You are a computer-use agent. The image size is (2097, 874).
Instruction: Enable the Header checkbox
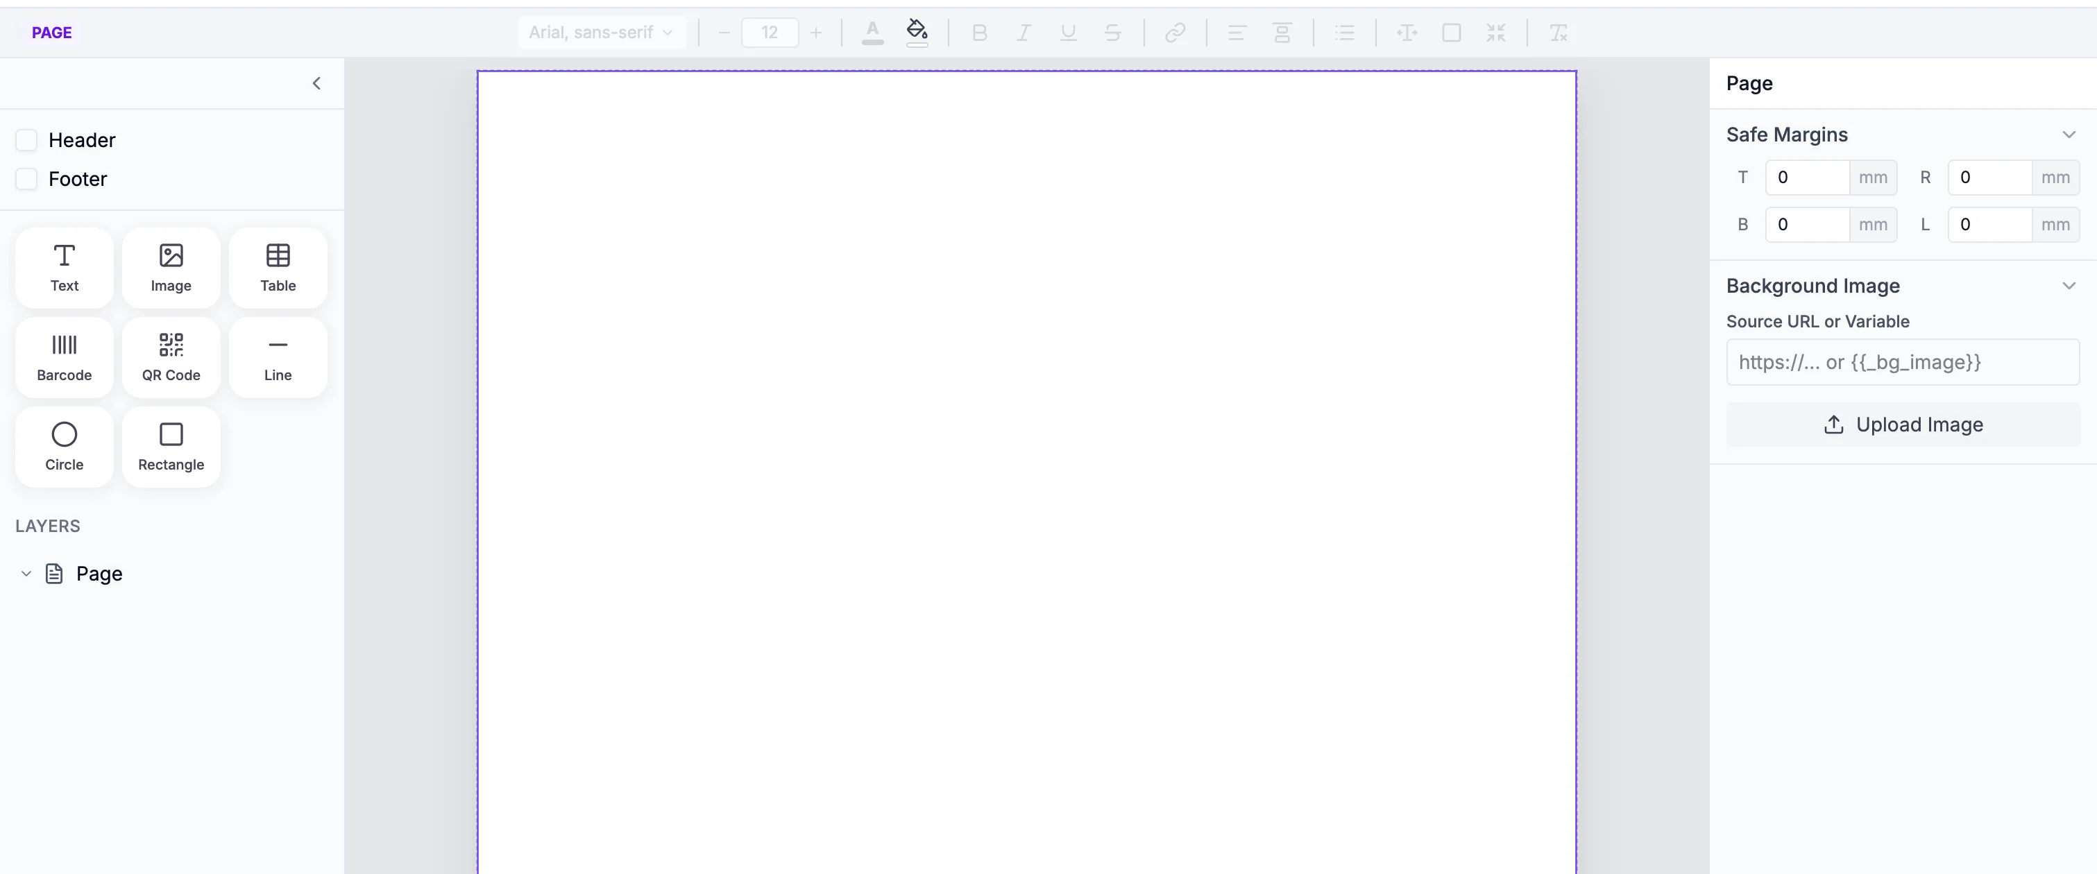[x=26, y=140]
